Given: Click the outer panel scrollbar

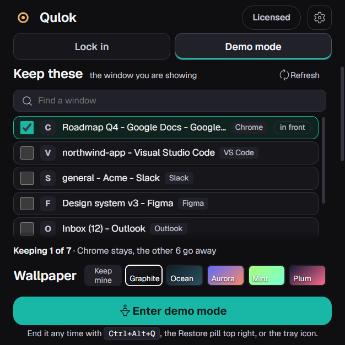Looking at the screenshot, I should (x=342, y=114).
